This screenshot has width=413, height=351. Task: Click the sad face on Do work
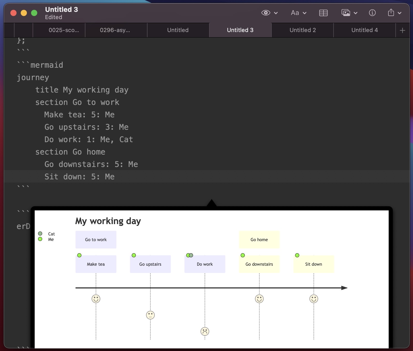pyautogui.click(x=205, y=331)
